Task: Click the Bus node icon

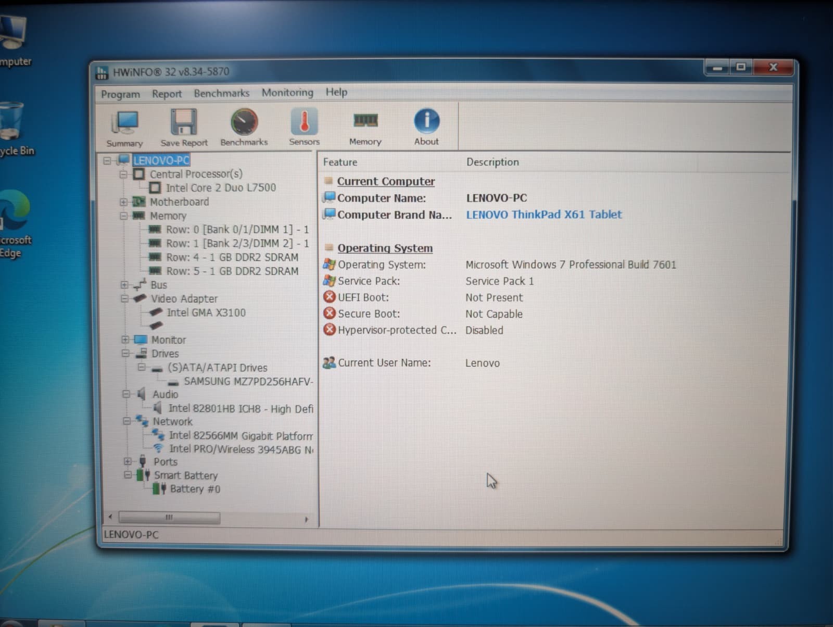Action: 140,284
